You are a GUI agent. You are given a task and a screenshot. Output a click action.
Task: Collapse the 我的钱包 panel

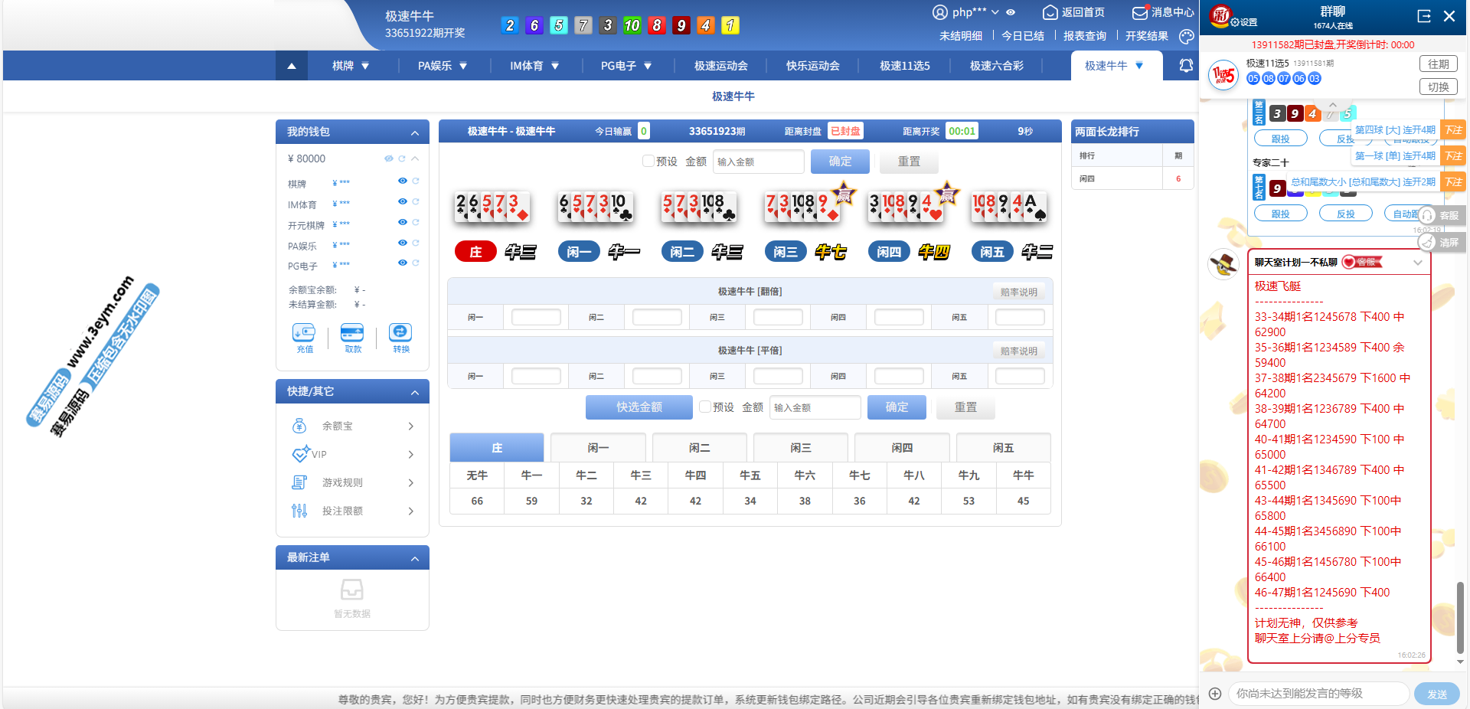(415, 132)
